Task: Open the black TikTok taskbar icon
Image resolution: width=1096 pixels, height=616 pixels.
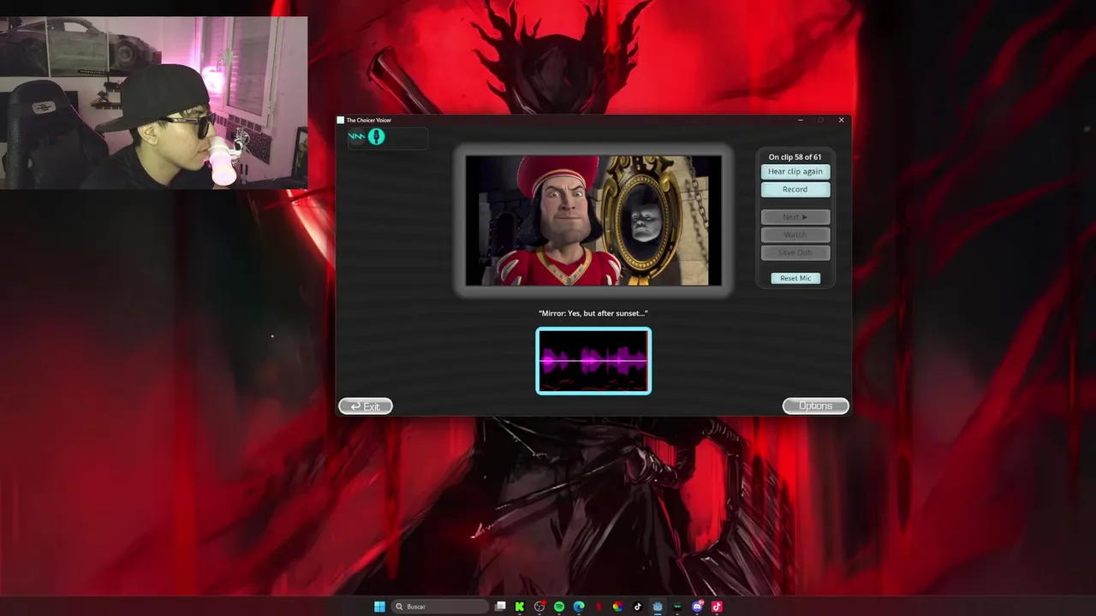Action: coord(637,607)
